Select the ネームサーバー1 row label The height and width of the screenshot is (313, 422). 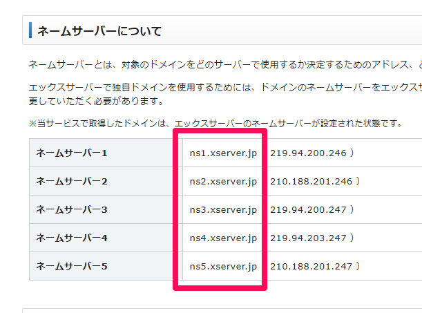[x=72, y=153]
